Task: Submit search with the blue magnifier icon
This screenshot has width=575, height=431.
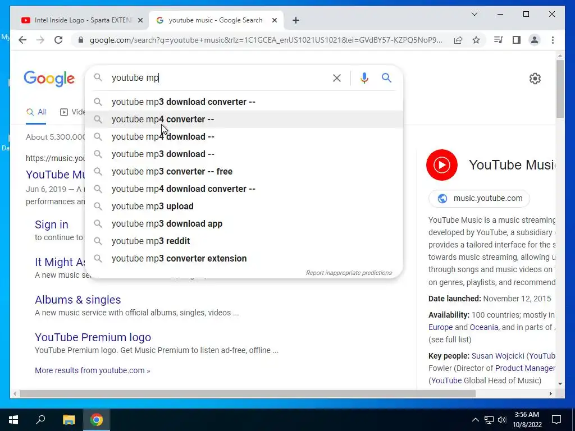Action: [x=386, y=77]
